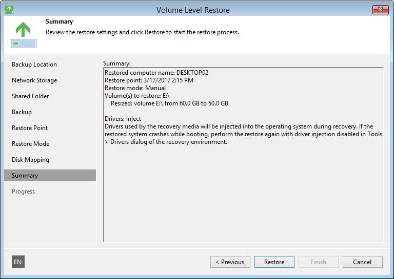Select the Shared Folder step
Screen dimensions: 394x279
tap(30, 96)
